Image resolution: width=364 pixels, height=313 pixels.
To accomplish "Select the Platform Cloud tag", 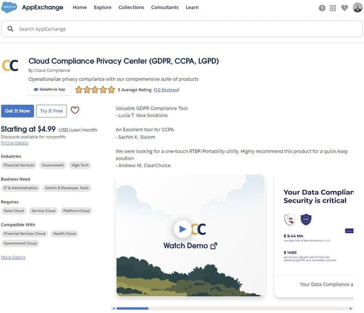I will (76, 211).
